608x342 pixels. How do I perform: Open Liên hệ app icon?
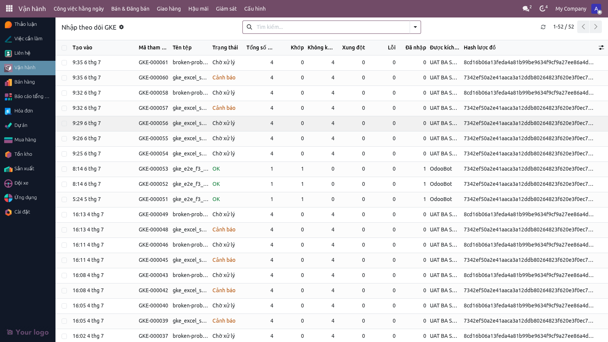pos(8,53)
